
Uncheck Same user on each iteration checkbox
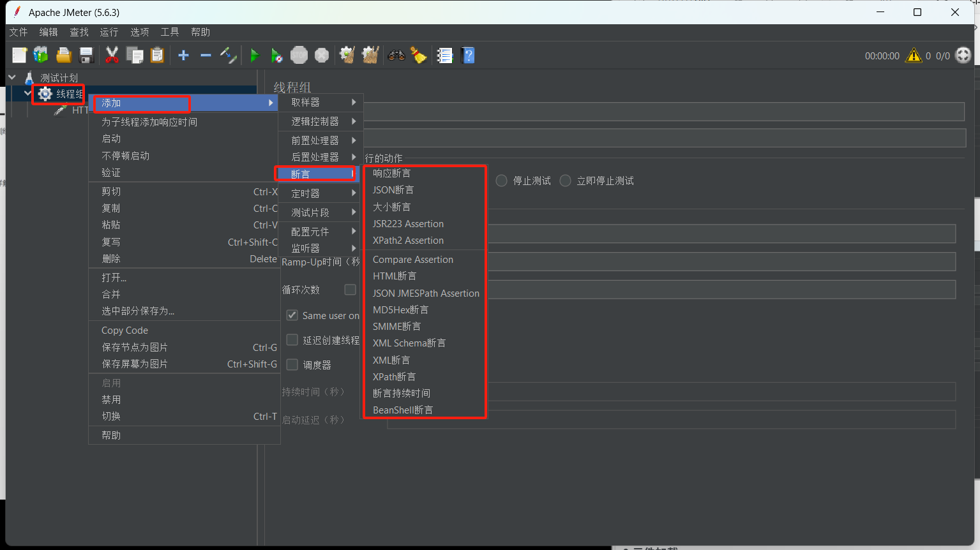point(292,315)
